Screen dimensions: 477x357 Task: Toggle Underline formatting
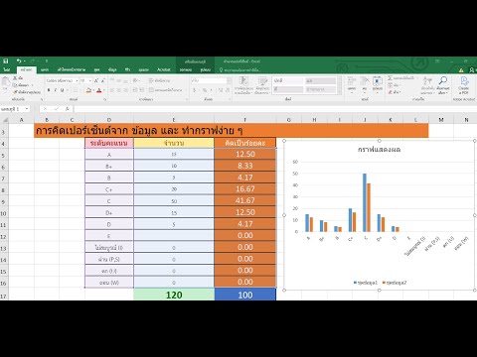tap(62, 90)
